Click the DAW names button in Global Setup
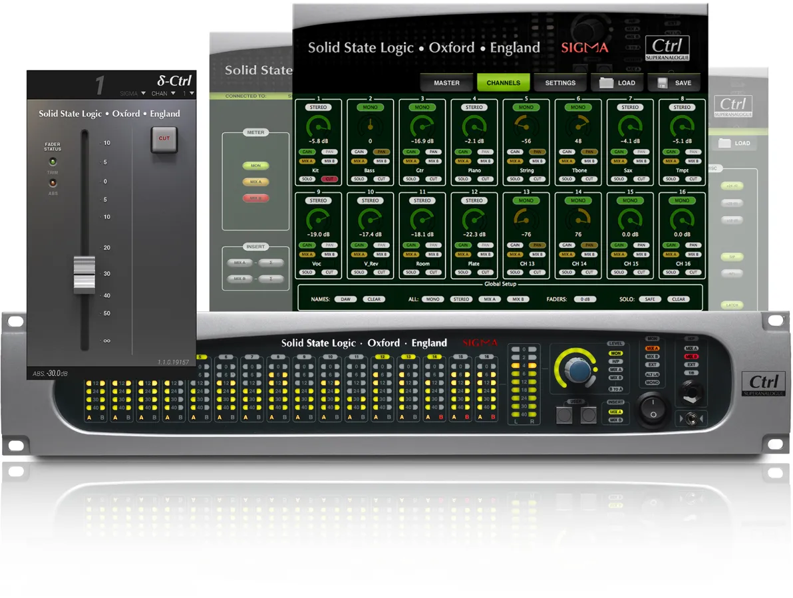This screenshot has width=793, height=598. 345,299
